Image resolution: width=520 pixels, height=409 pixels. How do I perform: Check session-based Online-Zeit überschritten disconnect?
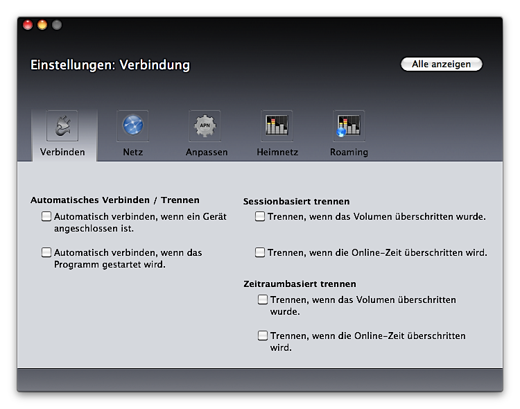[260, 252]
